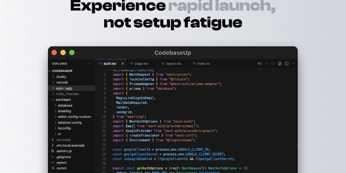Expand the ui folder
This screenshot has height=173, width=346.
click(x=55, y=134)
